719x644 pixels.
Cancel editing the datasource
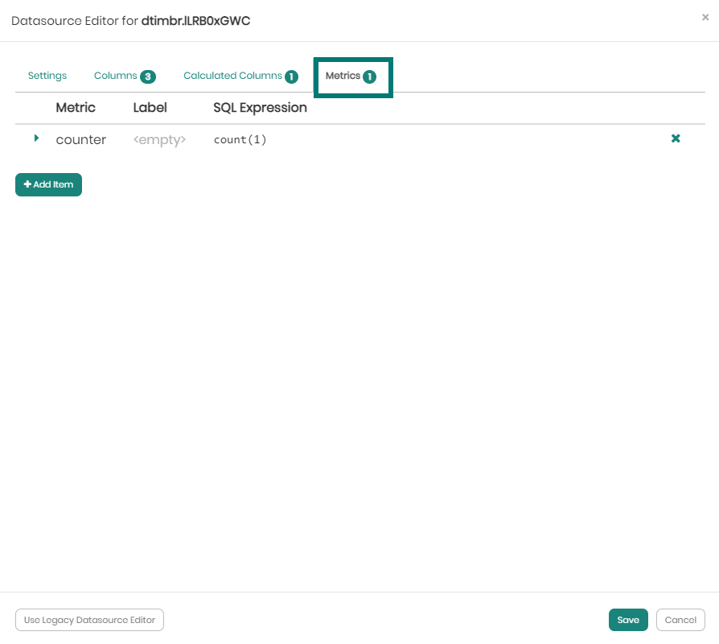(x=680, y=619)
